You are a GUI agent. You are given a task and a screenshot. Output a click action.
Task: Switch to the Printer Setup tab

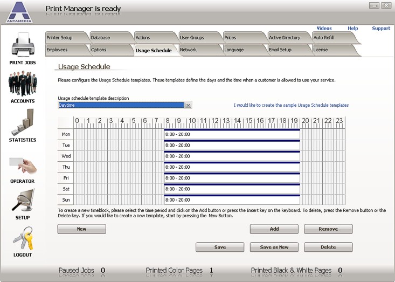point(66,38)
